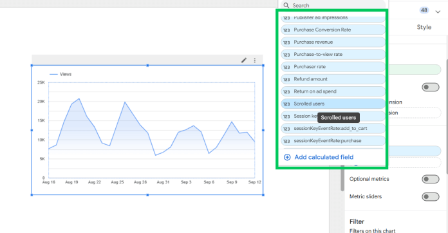
Task: Switch to the Style tab
Action: coord(424,27)
